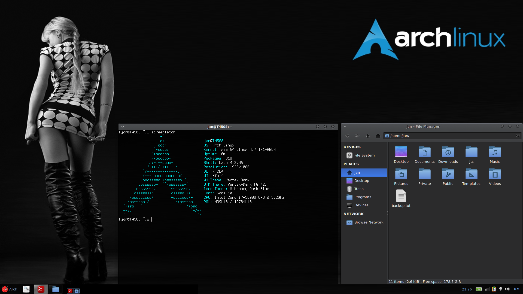Screen dimensions: 523x294
Task: Click the 'WM Theme: Vertex-Dark' terminal line
Action: [x=227, y=180]
